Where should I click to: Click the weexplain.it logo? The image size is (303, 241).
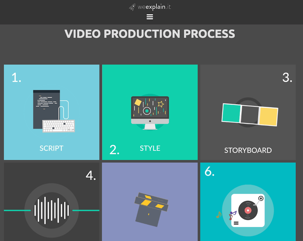point(150,7)
